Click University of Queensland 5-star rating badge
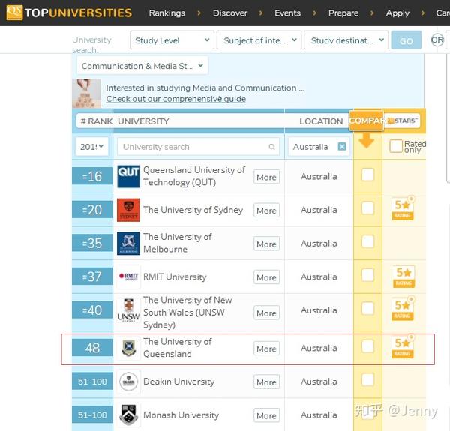The width and height of the screenshot is (450, 431). (x=403, y=346)
